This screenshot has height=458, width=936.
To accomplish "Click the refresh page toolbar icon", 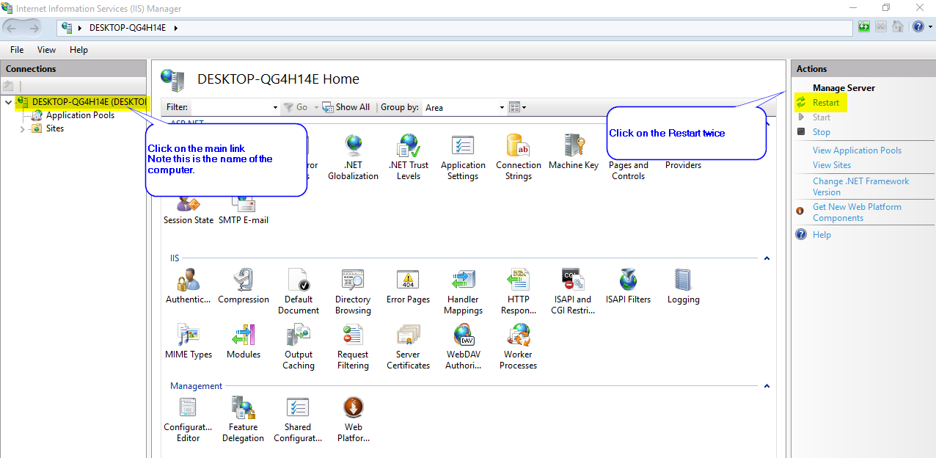I will (865, 27).
